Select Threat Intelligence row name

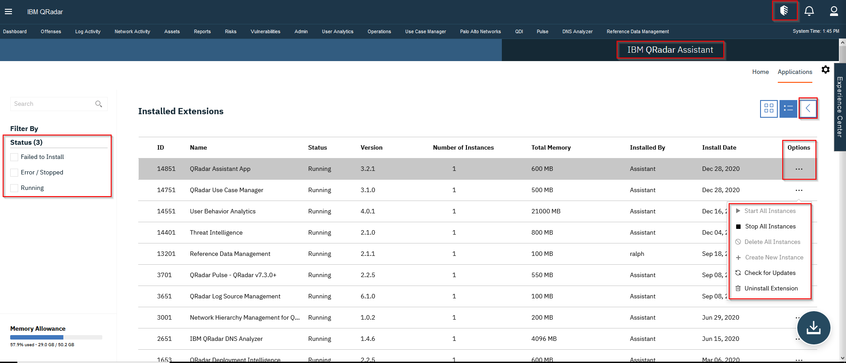click(x=216, y=232)
